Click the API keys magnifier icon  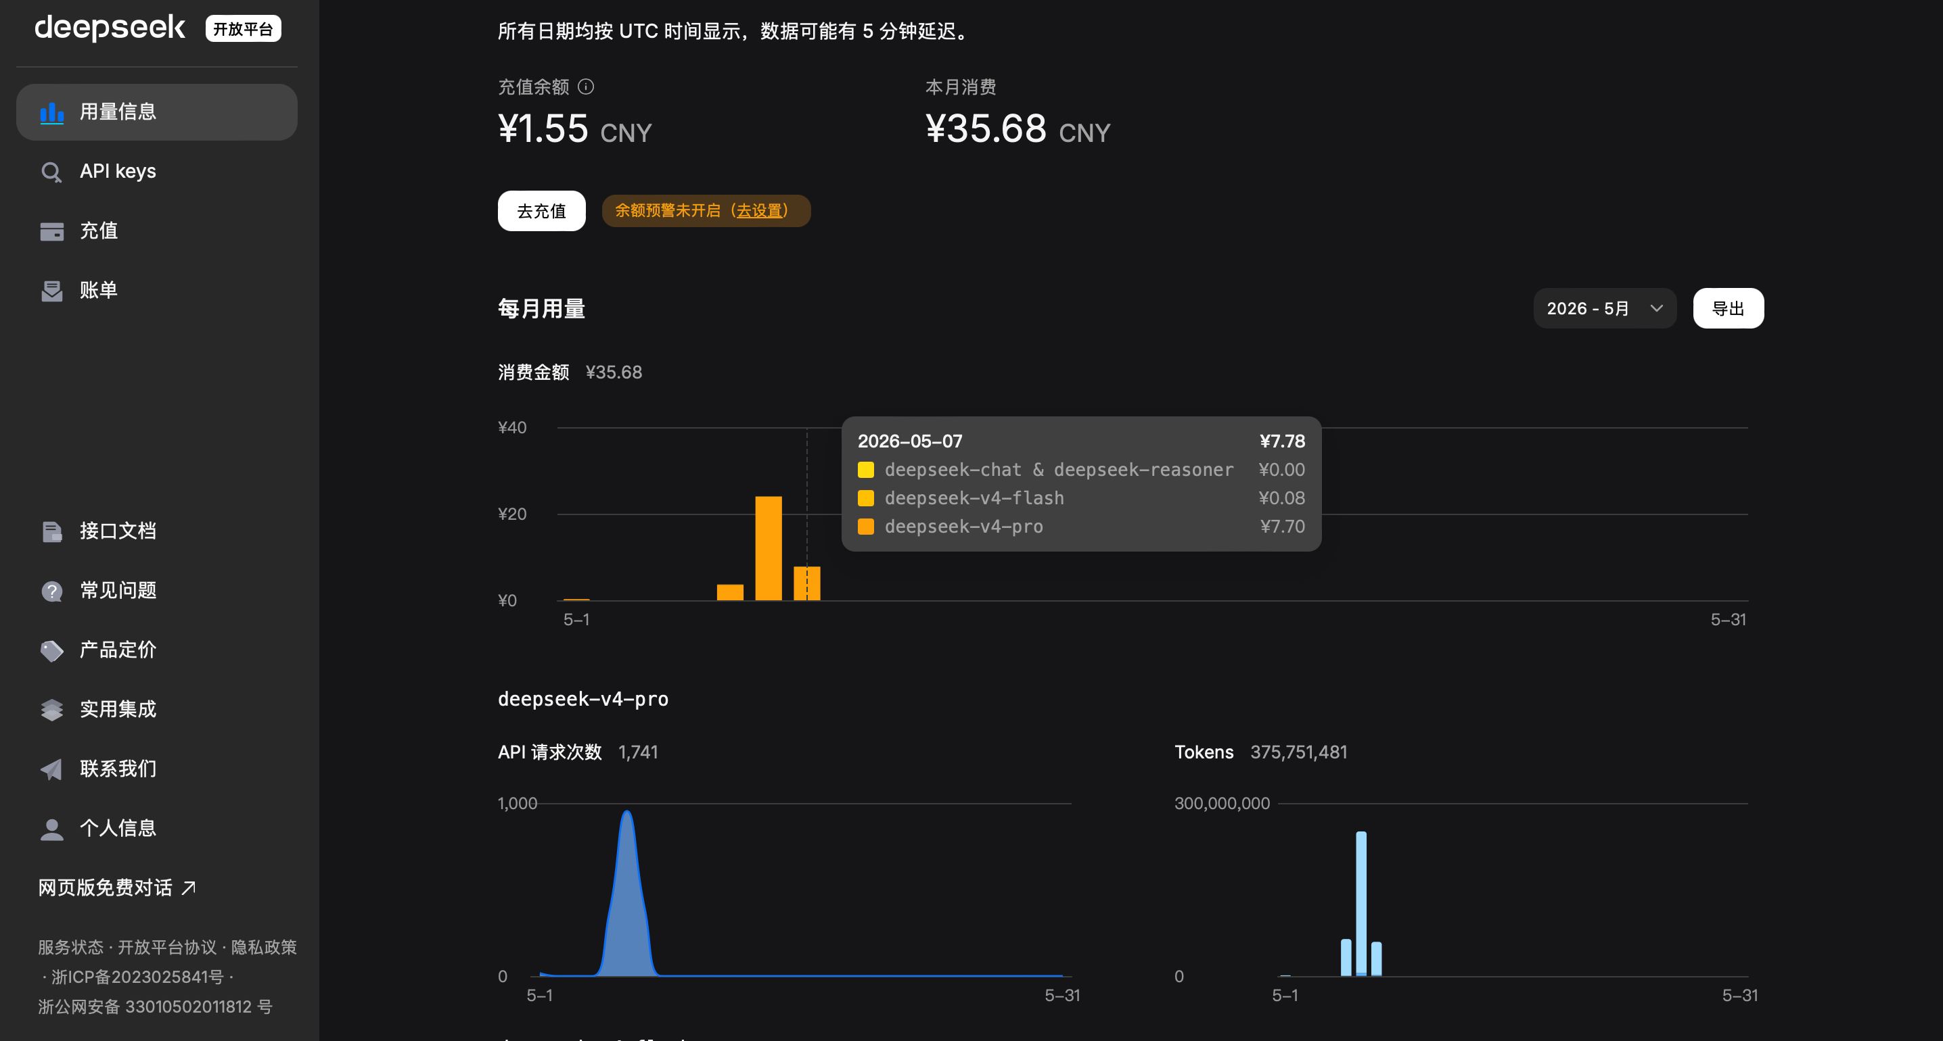[x=51, y=172]
